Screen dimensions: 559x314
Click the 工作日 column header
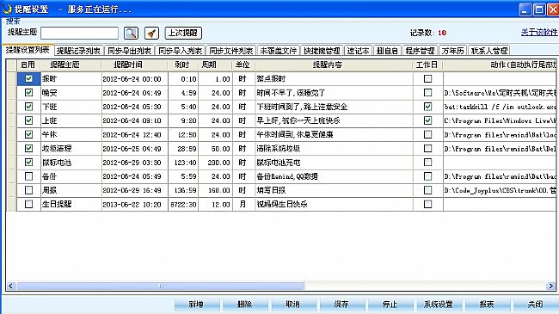427,65
